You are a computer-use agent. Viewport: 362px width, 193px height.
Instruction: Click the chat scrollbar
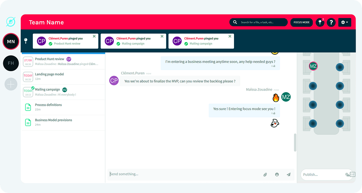295,142
